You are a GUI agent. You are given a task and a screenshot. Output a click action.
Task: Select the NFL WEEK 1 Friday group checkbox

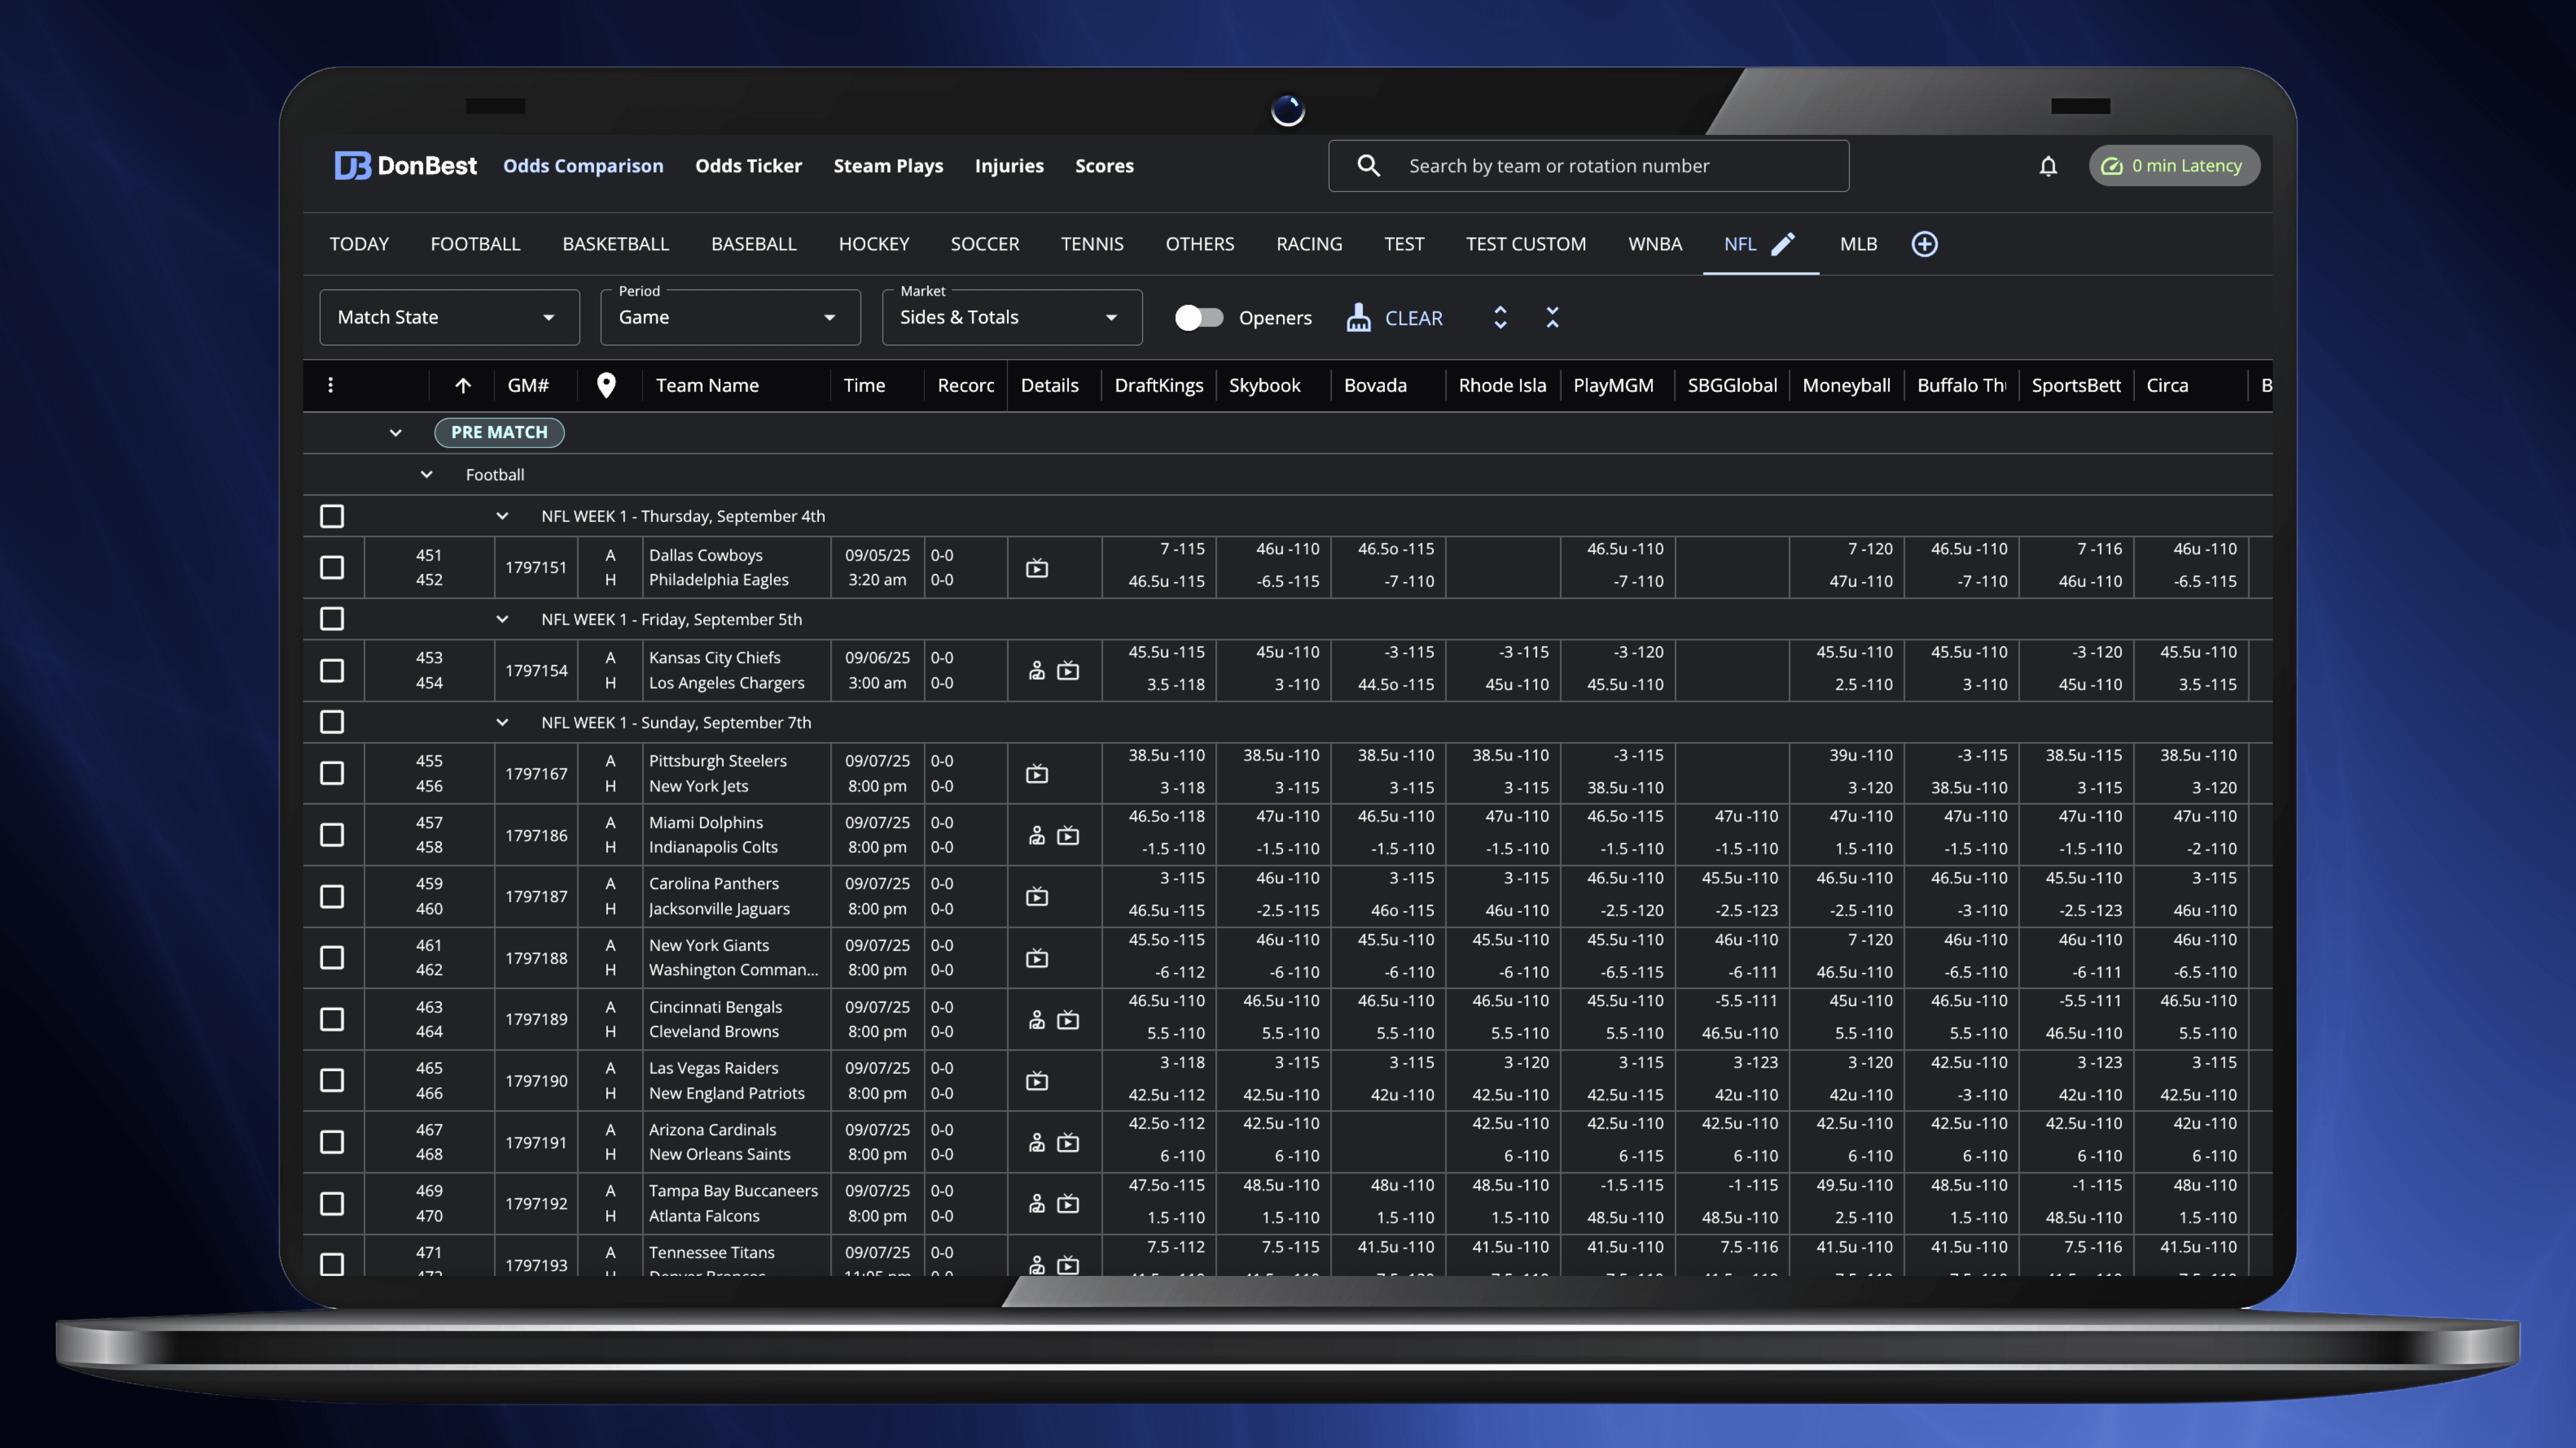(332, 620)
